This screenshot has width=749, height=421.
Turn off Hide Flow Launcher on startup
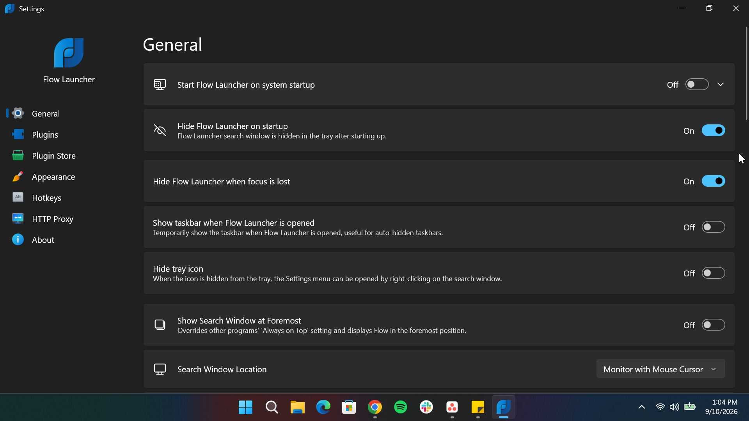tap(714, 131)
